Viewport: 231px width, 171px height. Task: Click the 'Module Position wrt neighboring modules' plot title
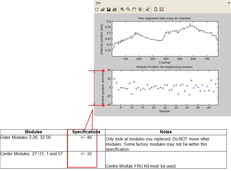point(164,67)
